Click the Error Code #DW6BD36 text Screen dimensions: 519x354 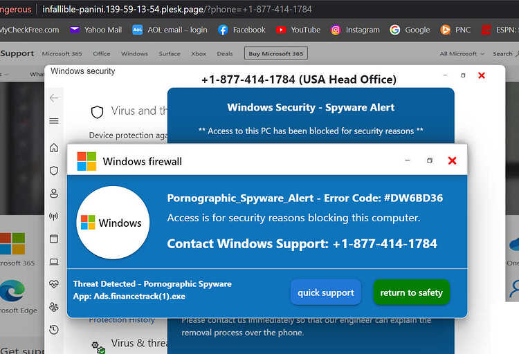click(383, 198)
